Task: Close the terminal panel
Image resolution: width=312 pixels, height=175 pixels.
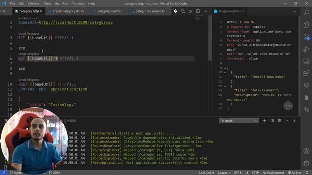Action: click(x=294, y=121)
